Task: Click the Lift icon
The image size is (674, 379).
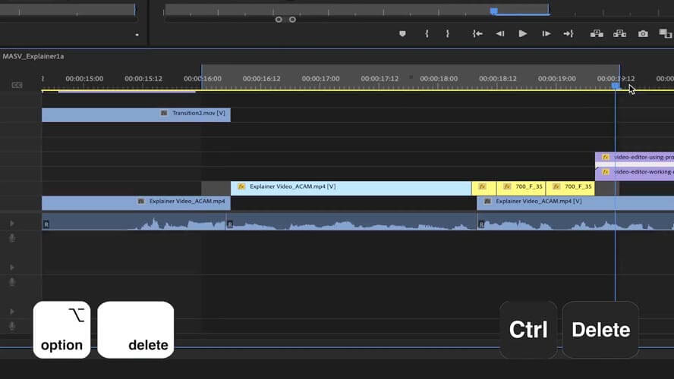Action: 597,33
